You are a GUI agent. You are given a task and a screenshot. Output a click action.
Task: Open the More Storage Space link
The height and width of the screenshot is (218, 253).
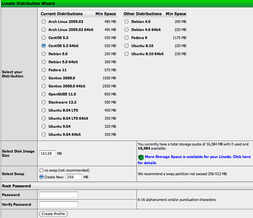(194, 160)
